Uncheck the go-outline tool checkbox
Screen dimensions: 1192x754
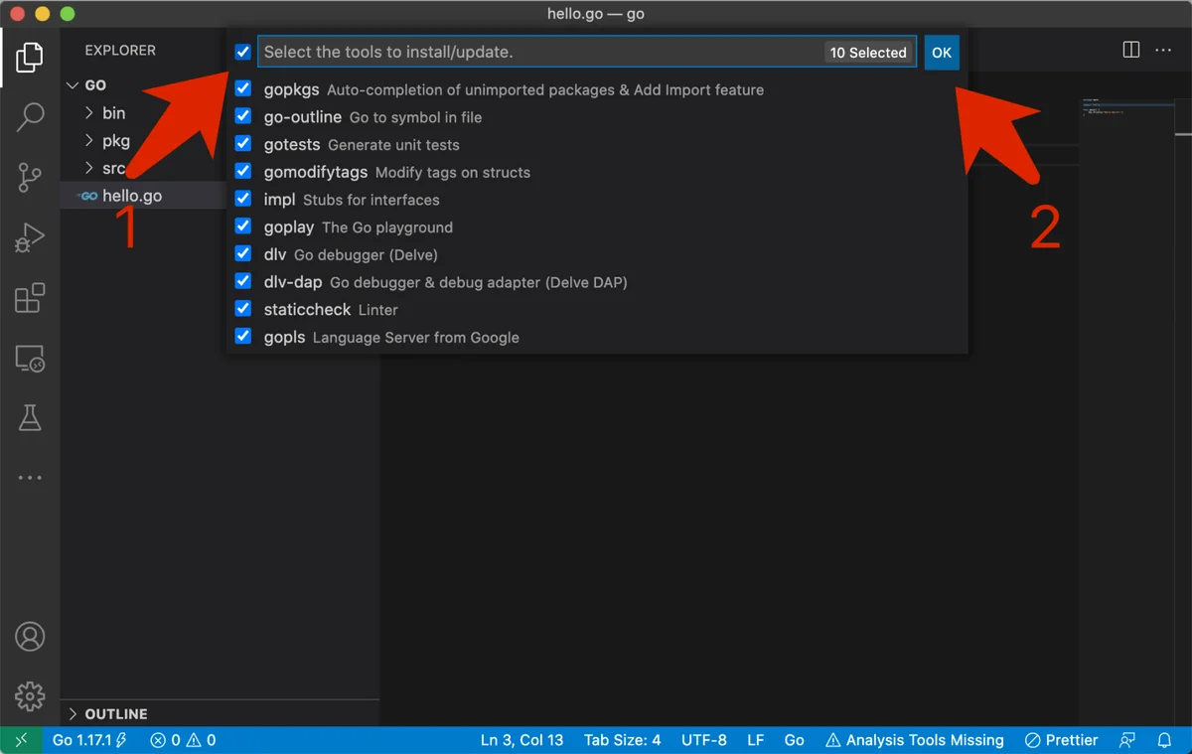pyautogui.click(x=243, y=116)
